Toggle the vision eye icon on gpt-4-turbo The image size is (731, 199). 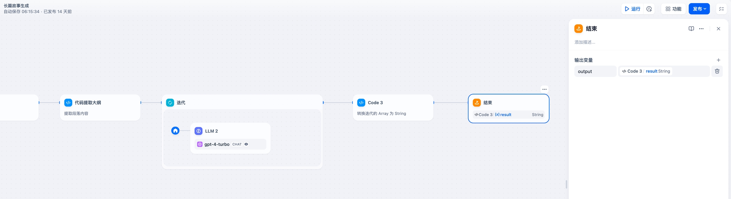tap(246, 144)
